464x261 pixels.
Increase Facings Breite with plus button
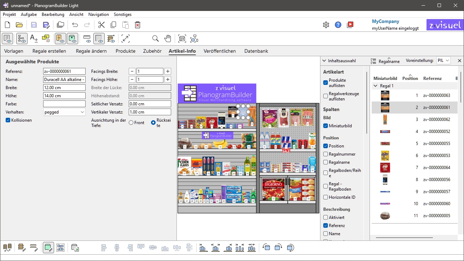[x=168, y=71]
